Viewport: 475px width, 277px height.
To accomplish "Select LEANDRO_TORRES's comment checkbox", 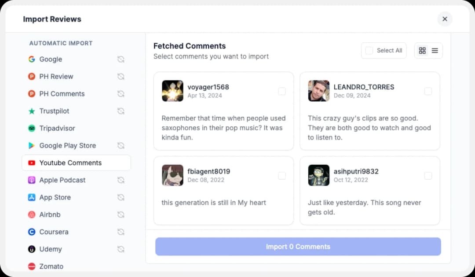I will [x=428, y=91].
